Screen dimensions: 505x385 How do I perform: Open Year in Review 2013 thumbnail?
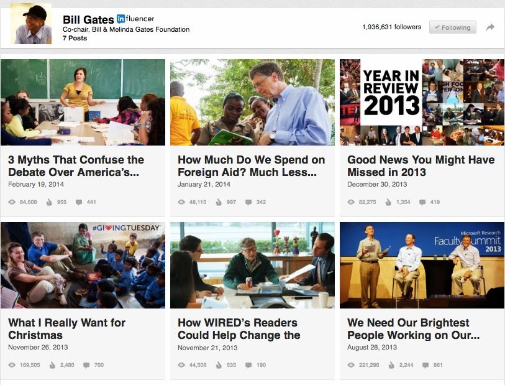[x=422, y=102]
